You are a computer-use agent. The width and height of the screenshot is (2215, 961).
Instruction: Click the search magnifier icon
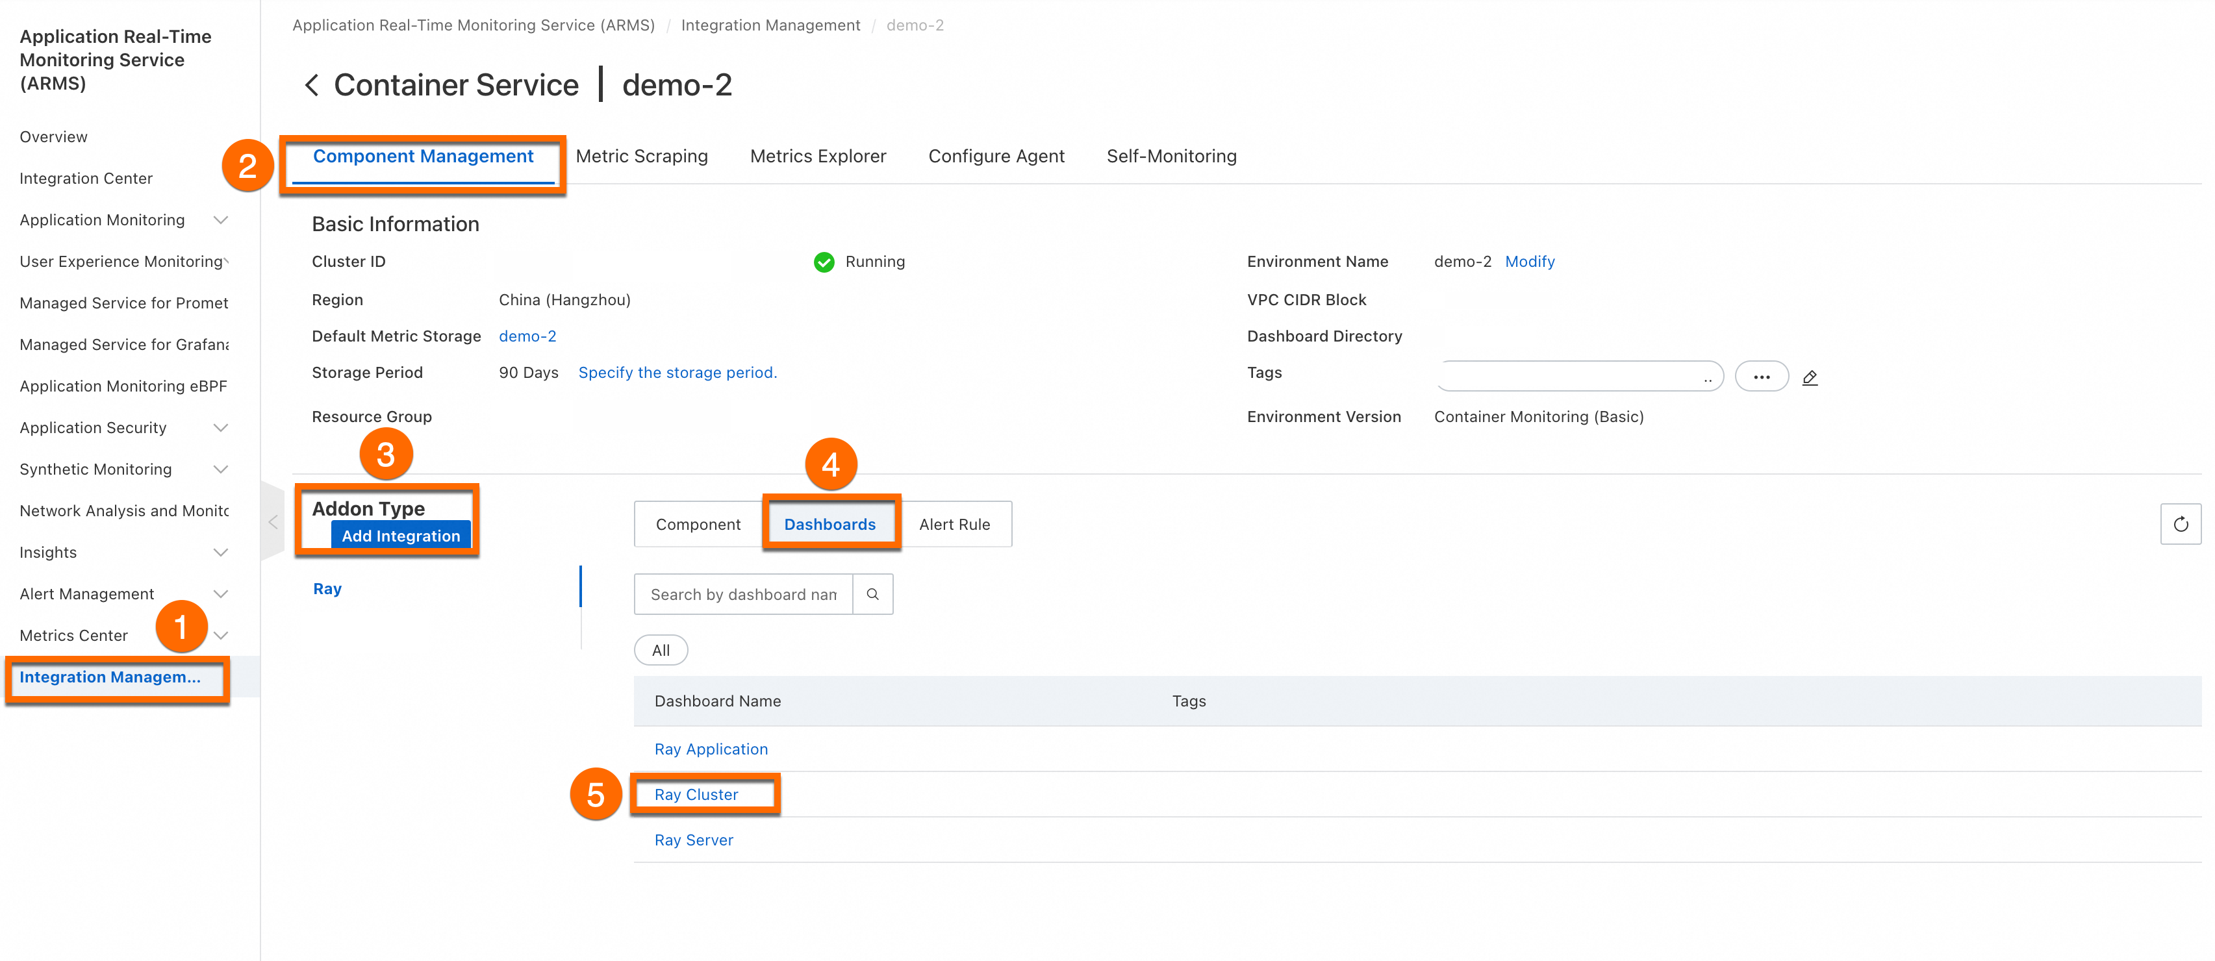point(872,594)
